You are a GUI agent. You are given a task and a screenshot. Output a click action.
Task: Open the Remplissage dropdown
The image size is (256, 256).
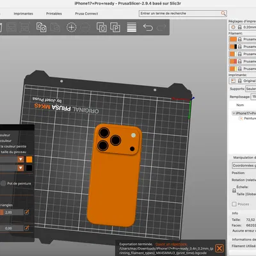pyautogui.click(x=253, y=97)
